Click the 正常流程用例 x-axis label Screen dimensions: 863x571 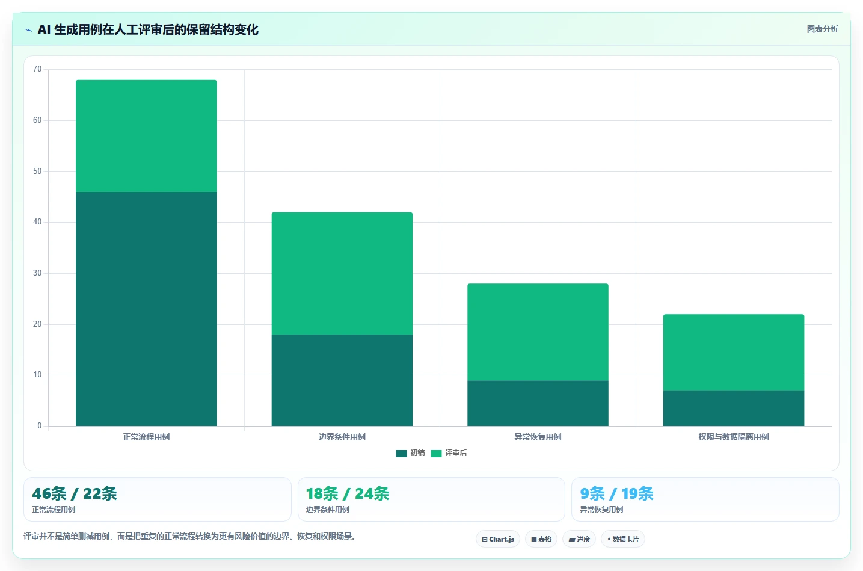pyautogui.click(x=146, y=437)
